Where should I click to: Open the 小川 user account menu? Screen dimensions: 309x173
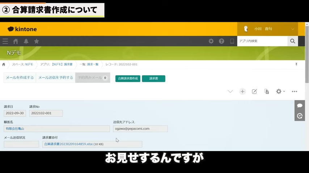[x=268, y=29]
